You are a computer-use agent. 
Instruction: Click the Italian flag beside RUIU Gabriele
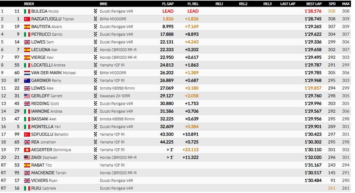pos(27,188)
